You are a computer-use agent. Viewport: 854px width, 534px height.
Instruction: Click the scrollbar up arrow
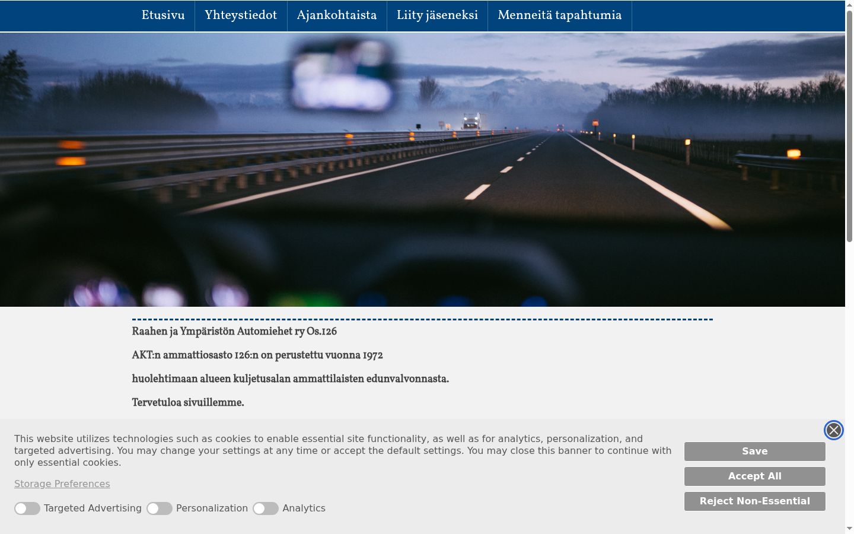pos(849,5)
